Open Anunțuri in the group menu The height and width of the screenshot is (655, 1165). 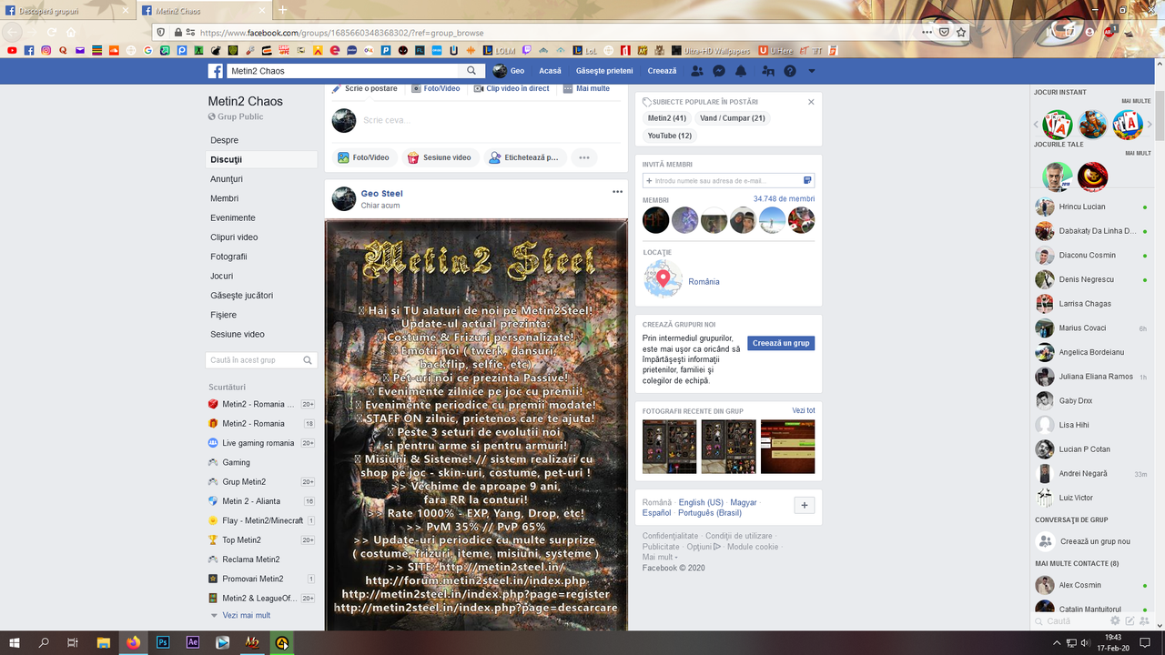(227, 179)
